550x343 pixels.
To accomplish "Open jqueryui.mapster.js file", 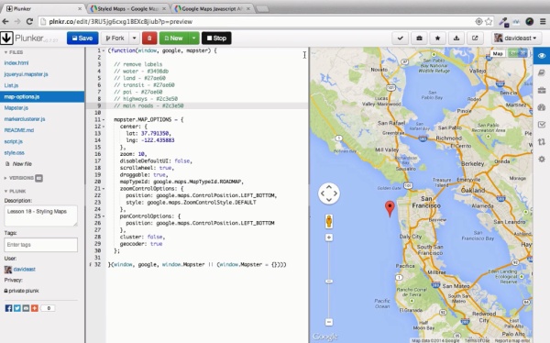I will coord(26,74).
